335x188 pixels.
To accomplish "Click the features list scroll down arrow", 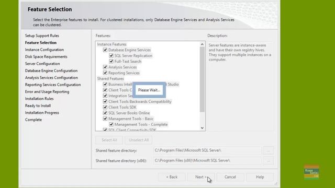I will [x=202, y=128].
